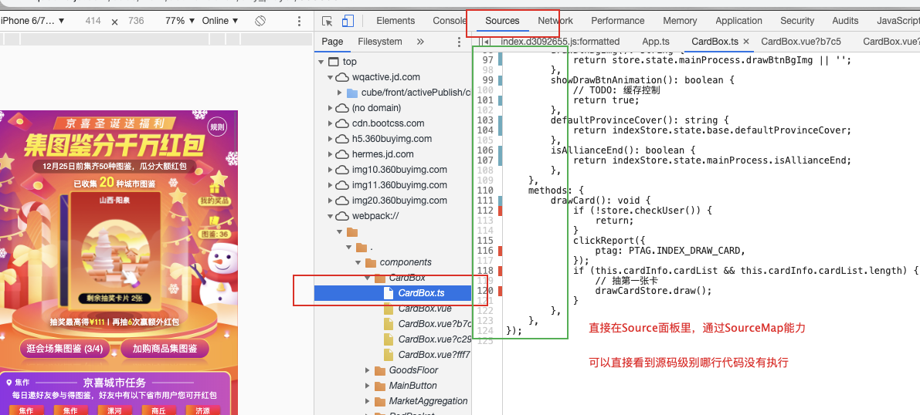The height and width of the screenshot is (415, 920).
Task: Expand the img20.360buyimg.com domain node
Action: coord(331,201)
